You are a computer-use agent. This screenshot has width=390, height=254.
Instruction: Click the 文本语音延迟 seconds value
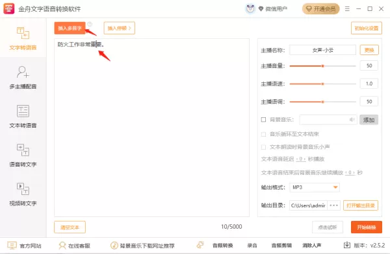click(x=301, y=159)
